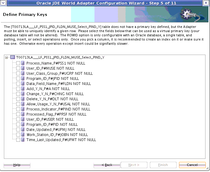210x172 pixels.
Task: Check the Change_Y_N_P#CHNG checkbox
Action: (x=18, y=94)
